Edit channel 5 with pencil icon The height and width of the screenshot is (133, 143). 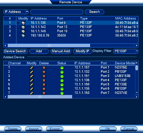coord(31,85)
